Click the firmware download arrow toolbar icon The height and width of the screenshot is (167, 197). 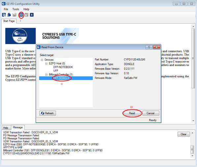[32, 15]
